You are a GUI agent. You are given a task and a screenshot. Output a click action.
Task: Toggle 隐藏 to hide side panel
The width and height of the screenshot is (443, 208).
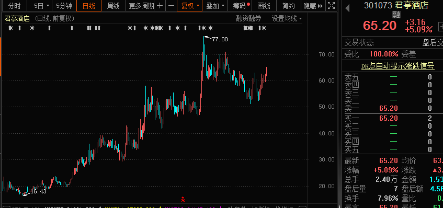[x=313, y=6]
